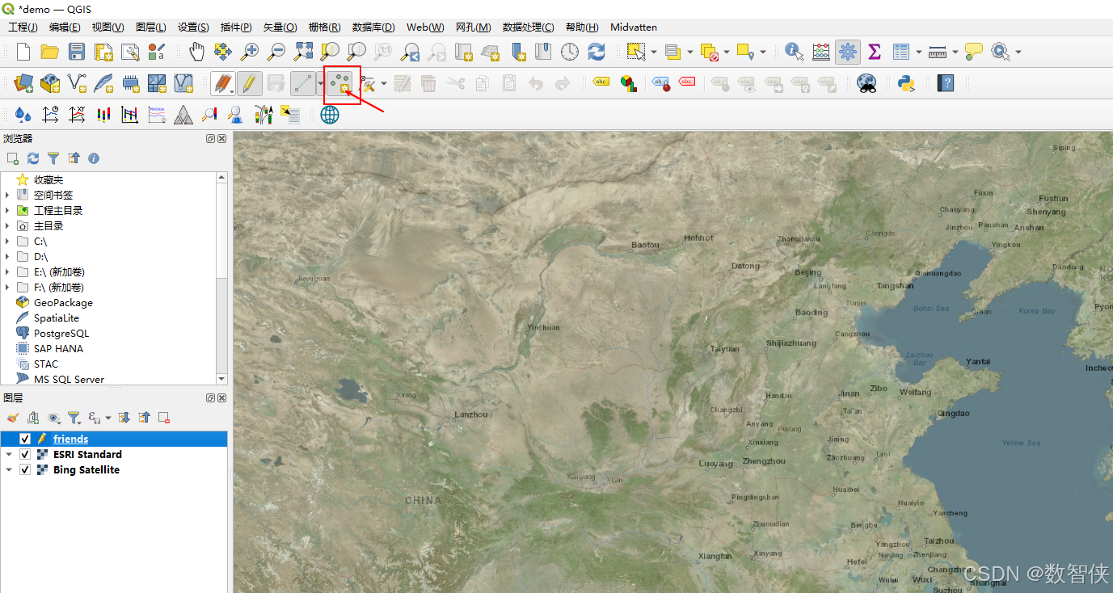Open the Python console
The height and width of the screenshot is (593, 1113).
(905, 83)
